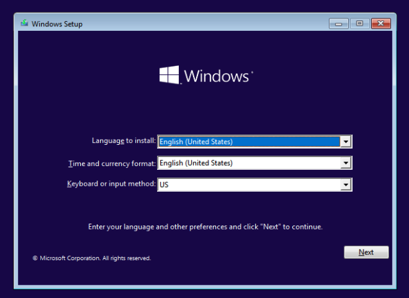Maximize the Windows Setup window

tap(360, 24)
